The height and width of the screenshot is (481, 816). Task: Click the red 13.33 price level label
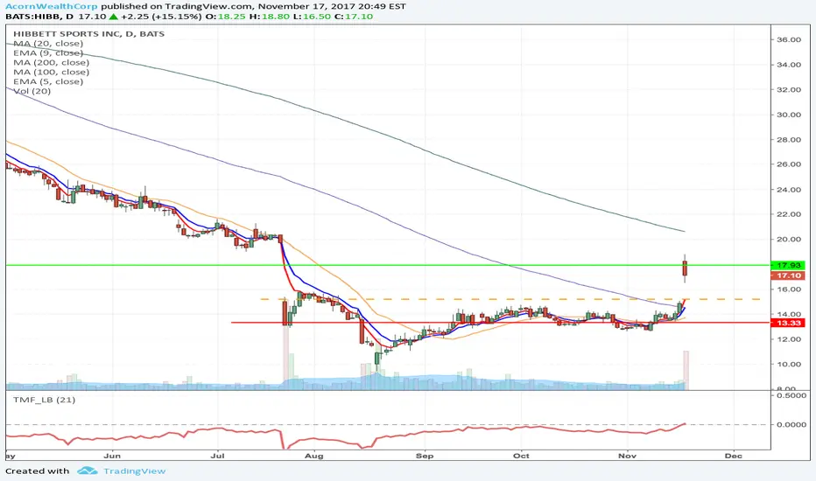point(788,323)
